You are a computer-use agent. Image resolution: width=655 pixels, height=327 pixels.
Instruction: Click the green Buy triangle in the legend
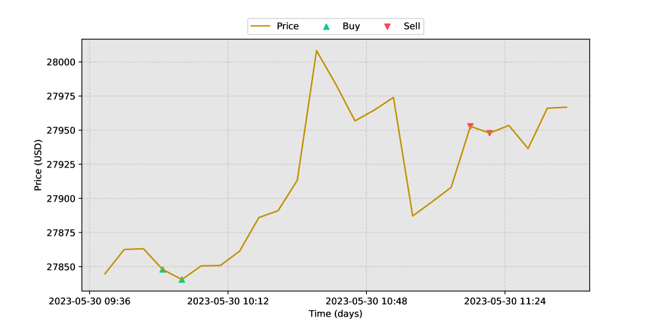[326, 26]
